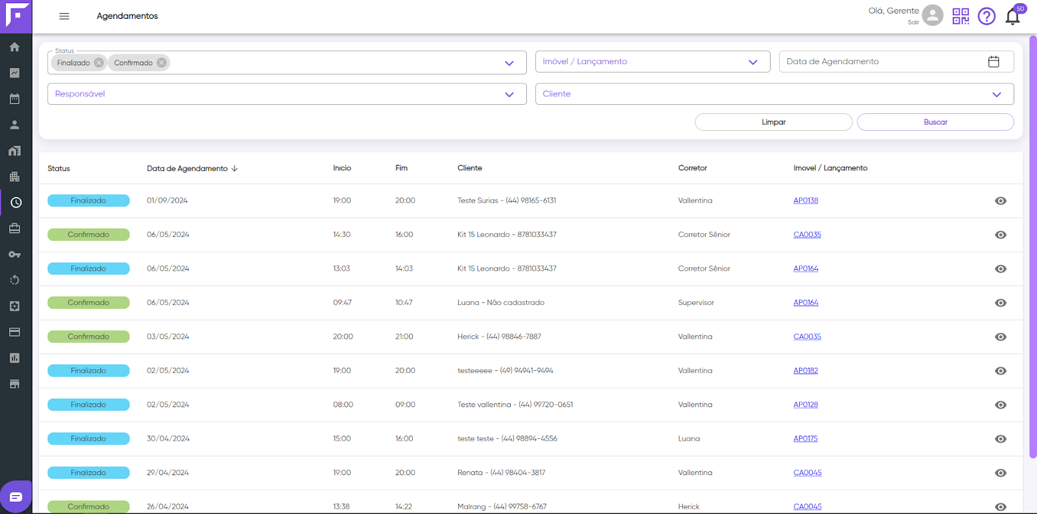Open CA0045 link in Renata row
1037x514 pixels.
[808, 473]
